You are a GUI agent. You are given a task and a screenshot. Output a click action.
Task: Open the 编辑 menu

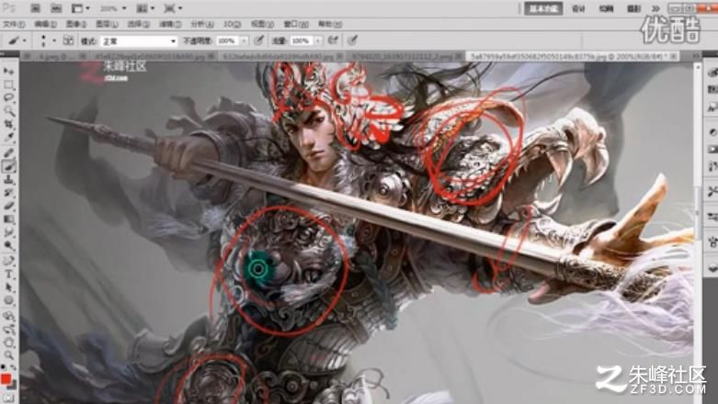click(x=45, y=24)
